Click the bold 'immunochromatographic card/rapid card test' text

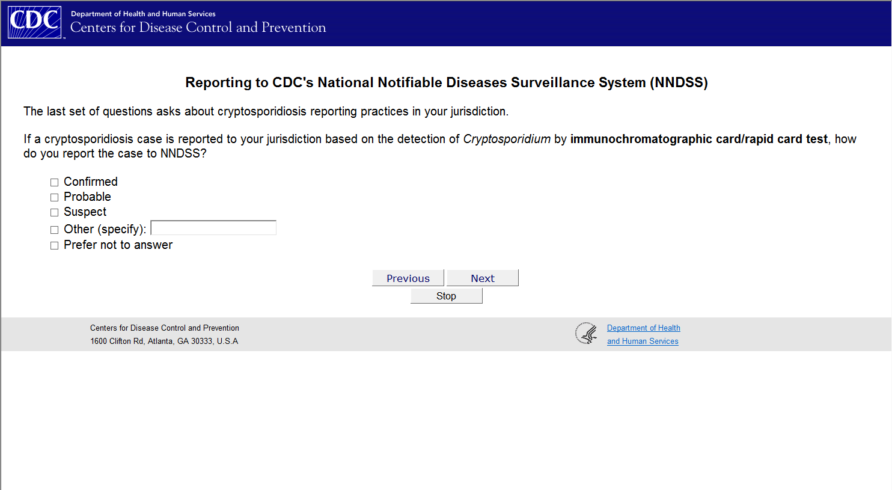coord(698,139)
